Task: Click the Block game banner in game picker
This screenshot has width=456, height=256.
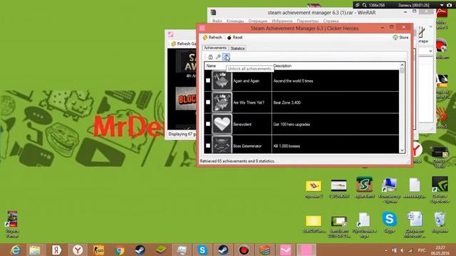Action: tap(186, 100)
